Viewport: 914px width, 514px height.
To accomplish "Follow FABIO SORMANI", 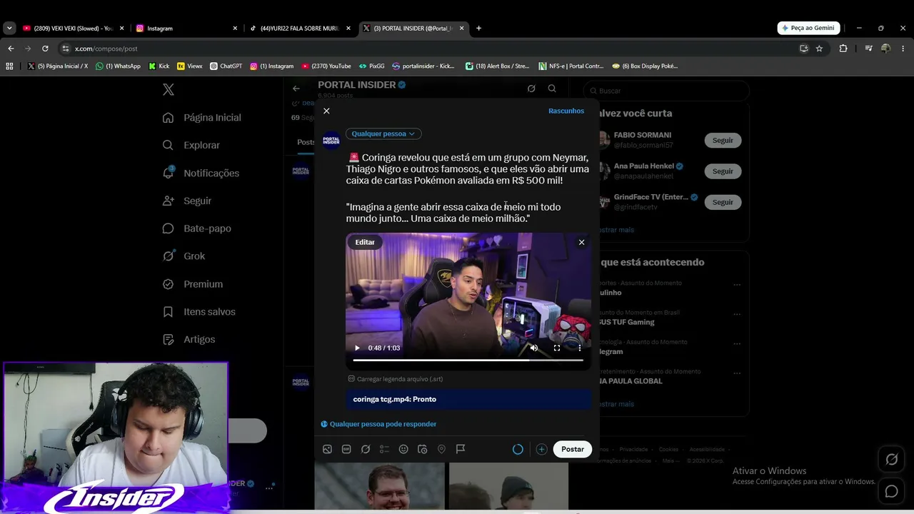I will pos(723,141).
